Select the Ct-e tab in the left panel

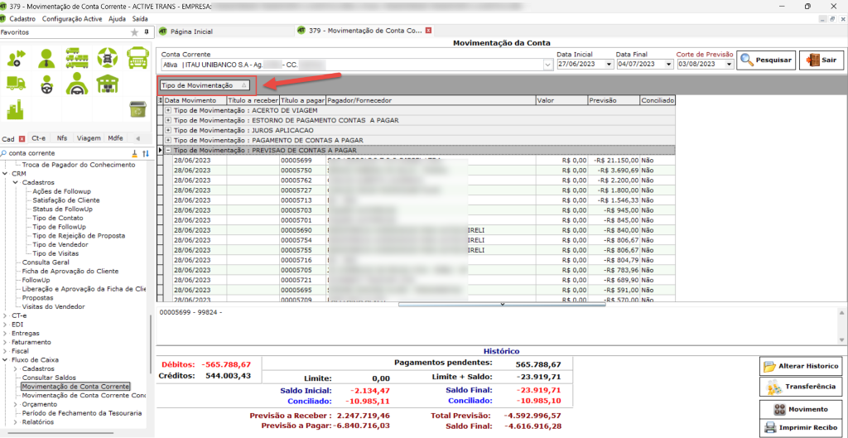click(x=40, y=138)
